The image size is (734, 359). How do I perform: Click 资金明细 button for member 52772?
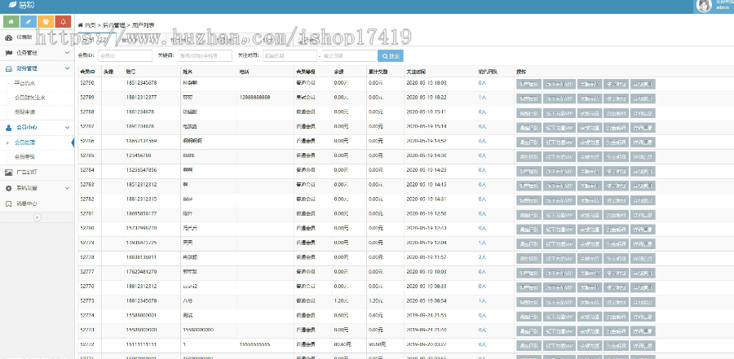pyautogui.click(x=616, y=345)
